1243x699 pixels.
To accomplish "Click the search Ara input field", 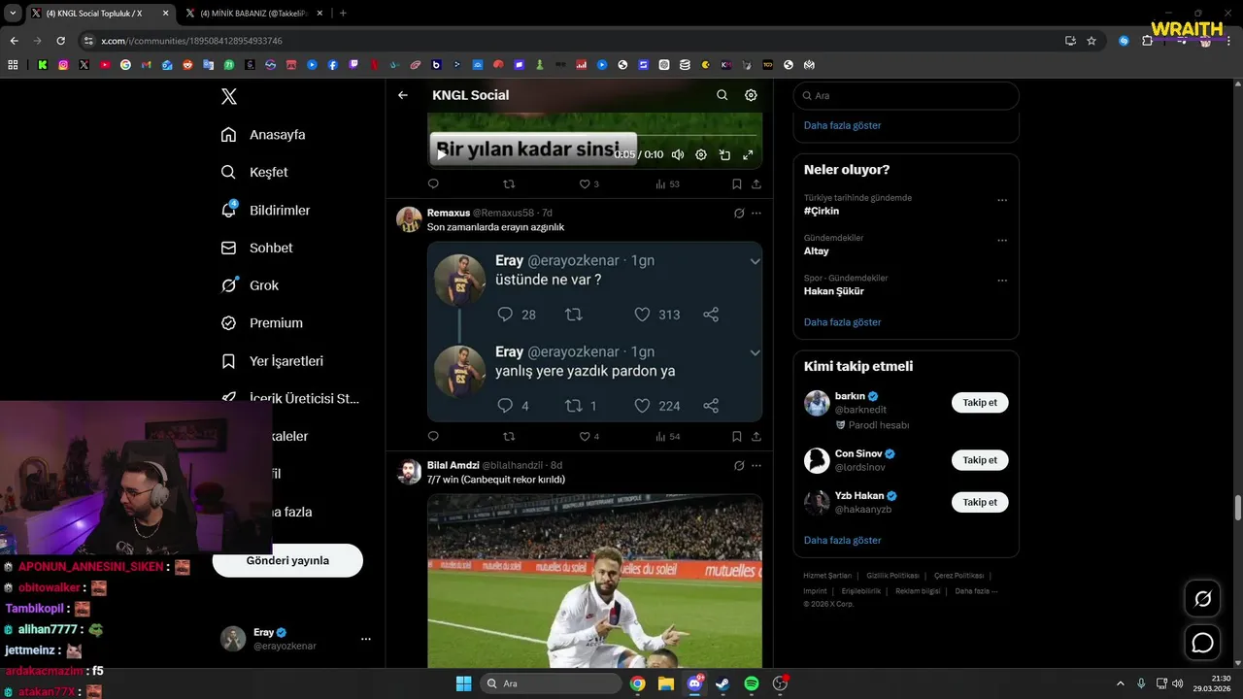I will click(x=906, y=95).
